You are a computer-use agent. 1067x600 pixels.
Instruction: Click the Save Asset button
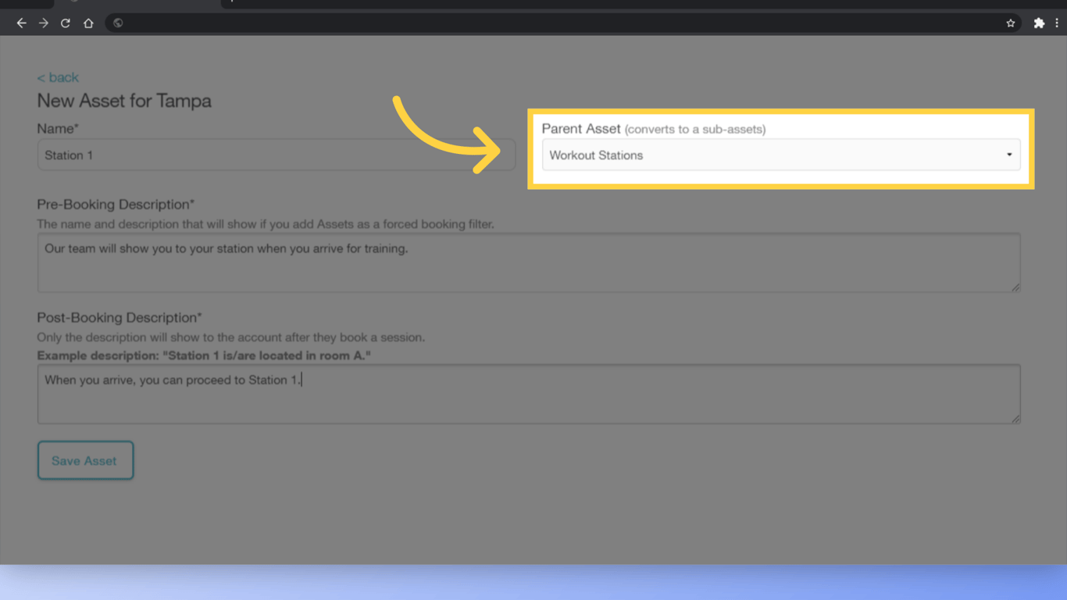[85, 460]
